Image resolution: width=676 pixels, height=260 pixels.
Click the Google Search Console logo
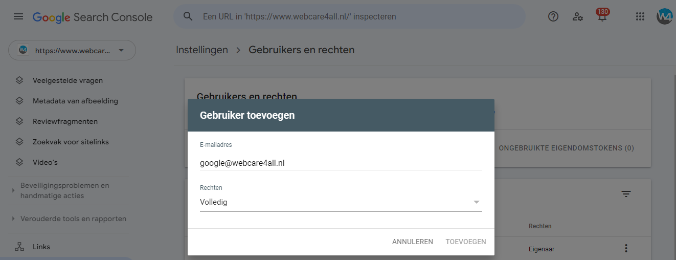click(x=93, y=17)
